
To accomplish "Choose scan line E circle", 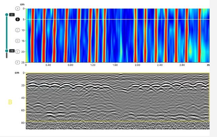I will pyautogui.click(x=18, y=52).
